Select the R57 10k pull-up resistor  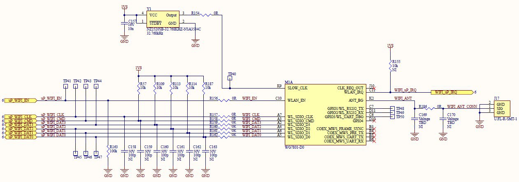point(138,88)
